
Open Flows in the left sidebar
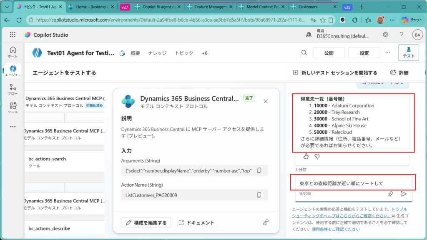13,90
